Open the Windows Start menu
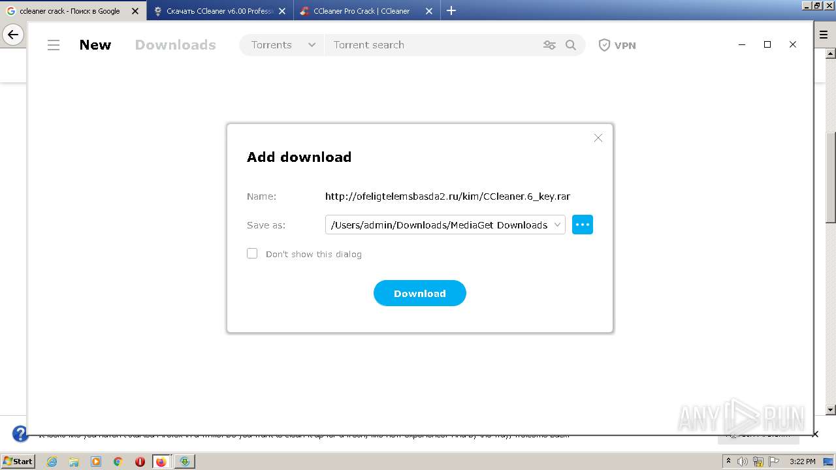This screenshot has width=836, height=470. click(18, 462)
